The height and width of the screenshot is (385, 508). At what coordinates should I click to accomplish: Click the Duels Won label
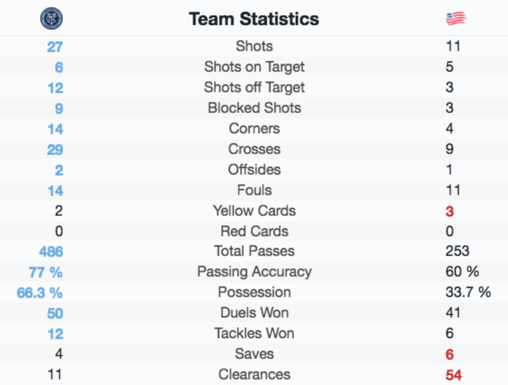[255, 313]
